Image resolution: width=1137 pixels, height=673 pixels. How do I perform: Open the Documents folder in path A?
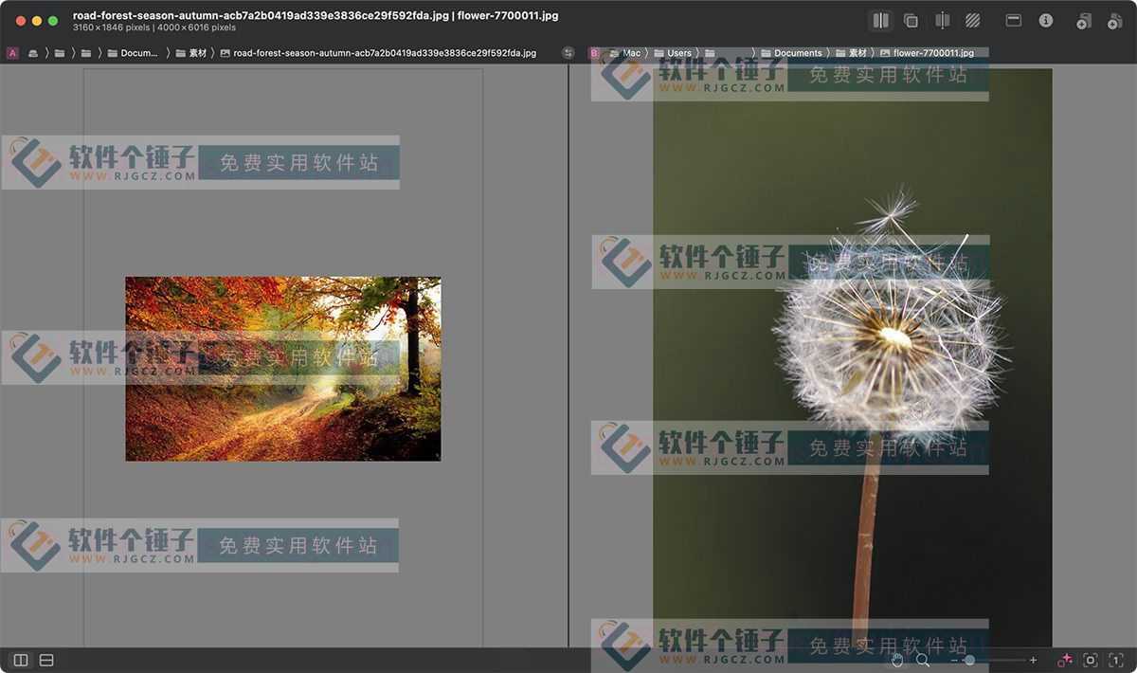pos(133,53)
